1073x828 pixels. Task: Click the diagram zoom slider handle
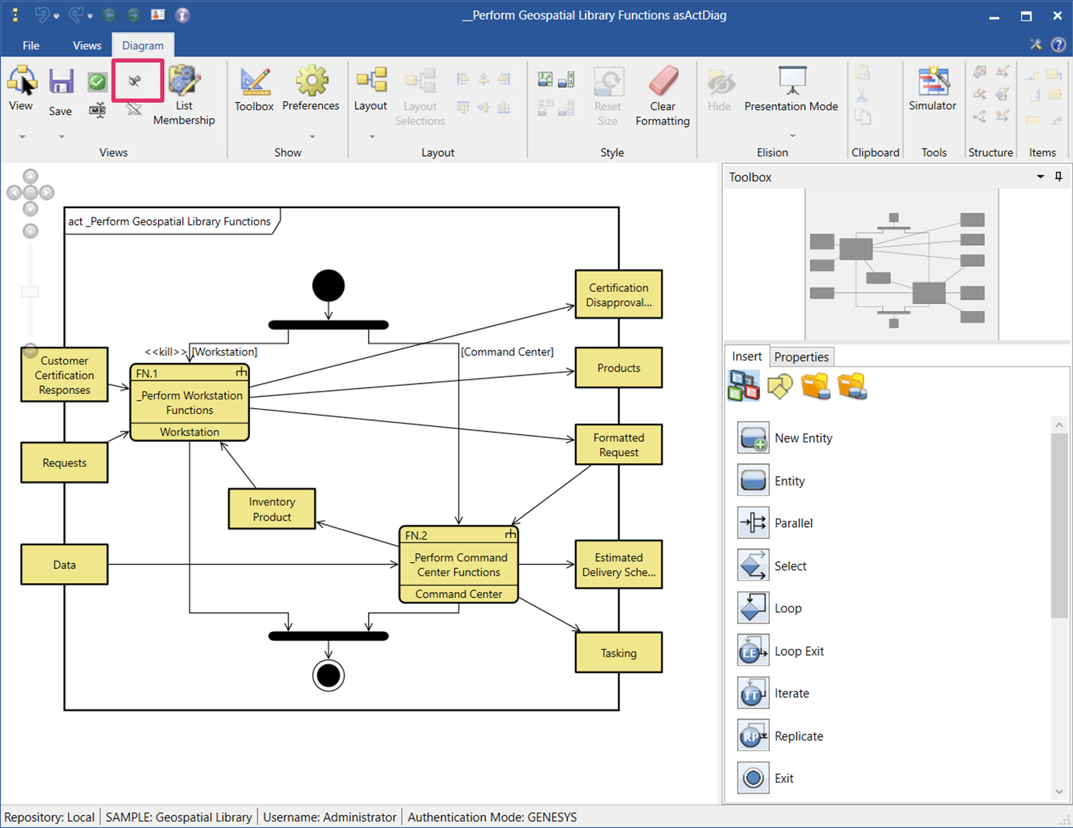click(30, 292)
